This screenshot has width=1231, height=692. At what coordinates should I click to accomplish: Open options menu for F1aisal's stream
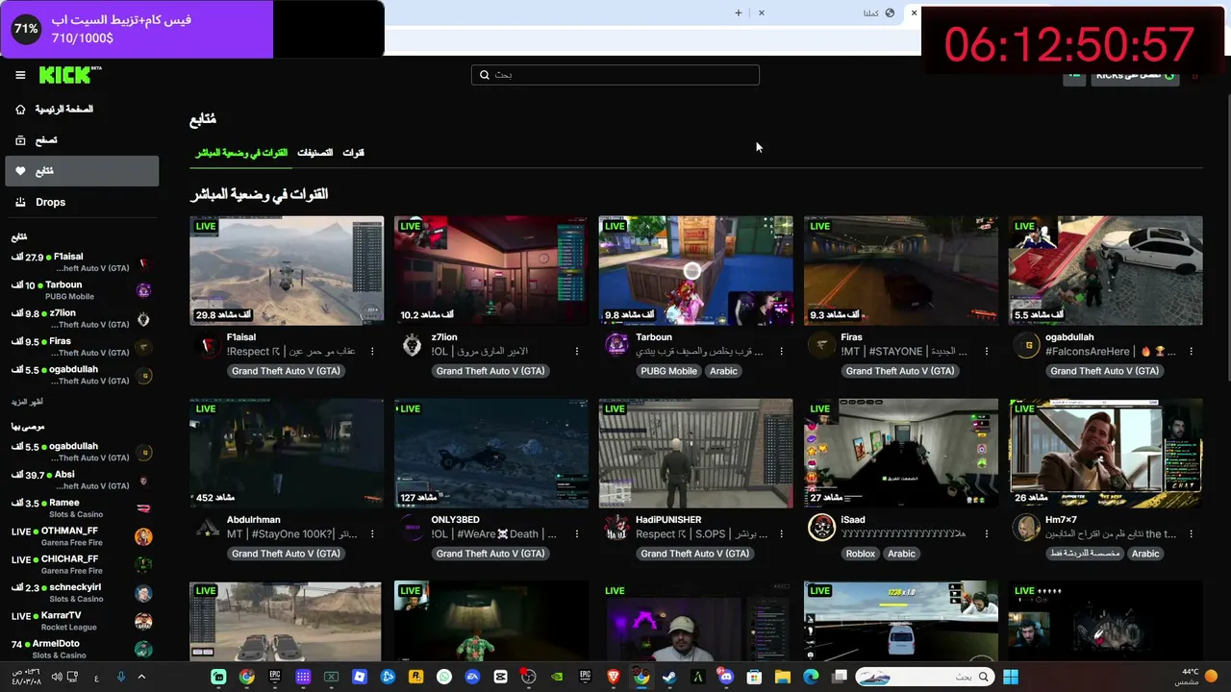click(372, 352)
